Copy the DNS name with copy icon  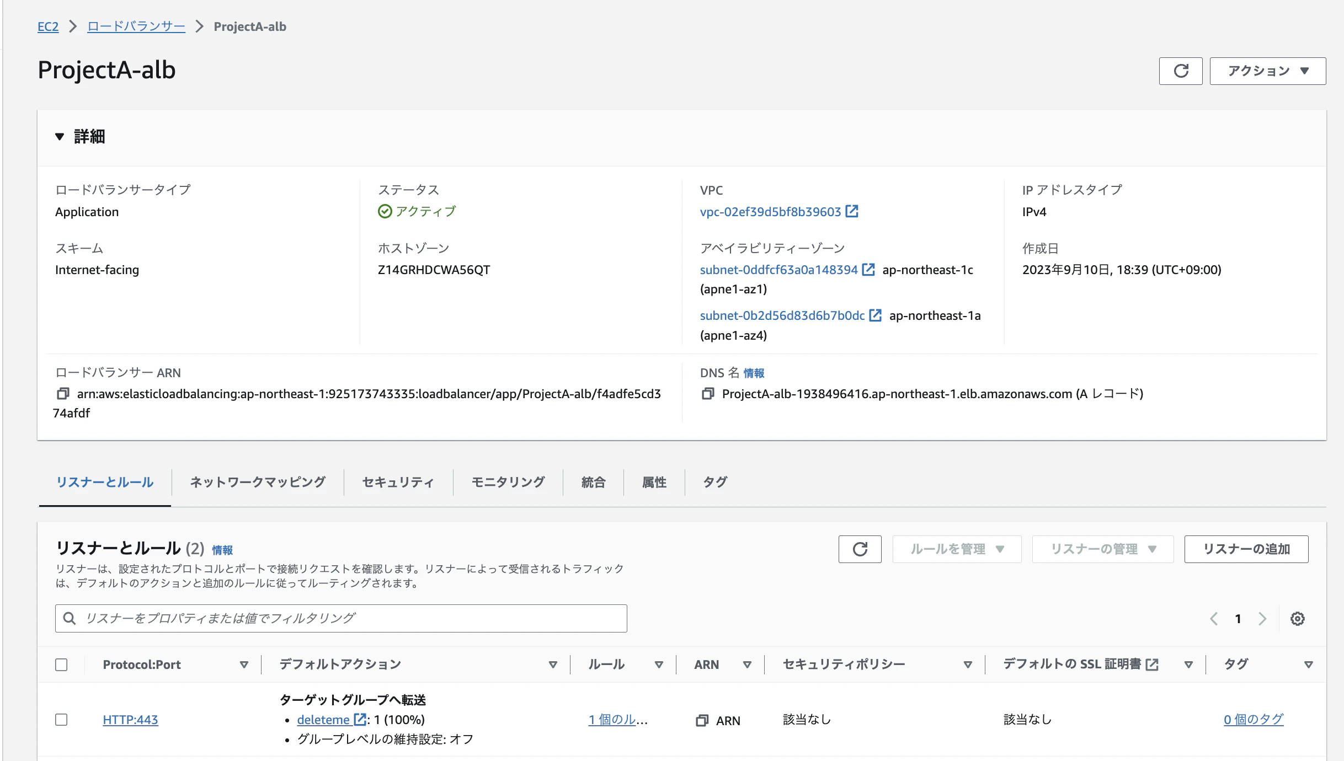(x=708, y=394)
